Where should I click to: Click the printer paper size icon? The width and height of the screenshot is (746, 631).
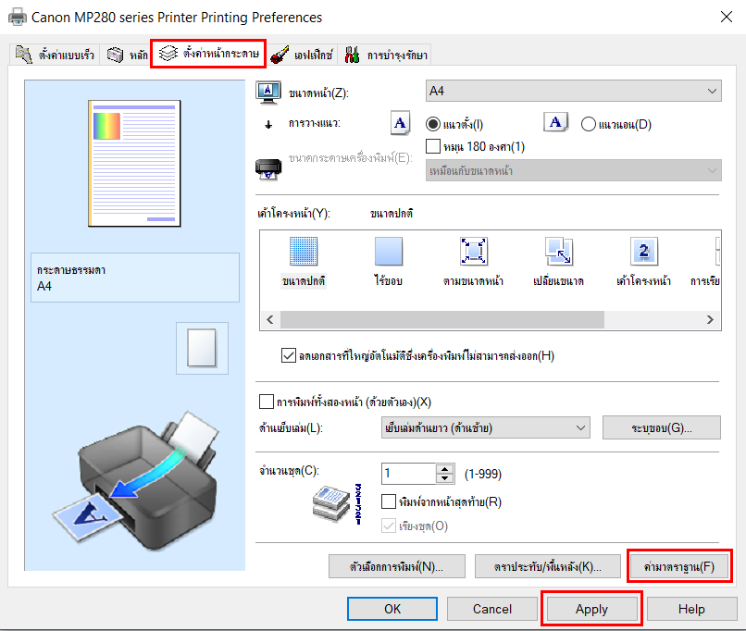(268, 169)
